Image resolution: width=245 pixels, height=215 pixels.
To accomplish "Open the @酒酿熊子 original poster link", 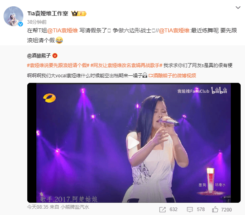I will pos(39,56).
